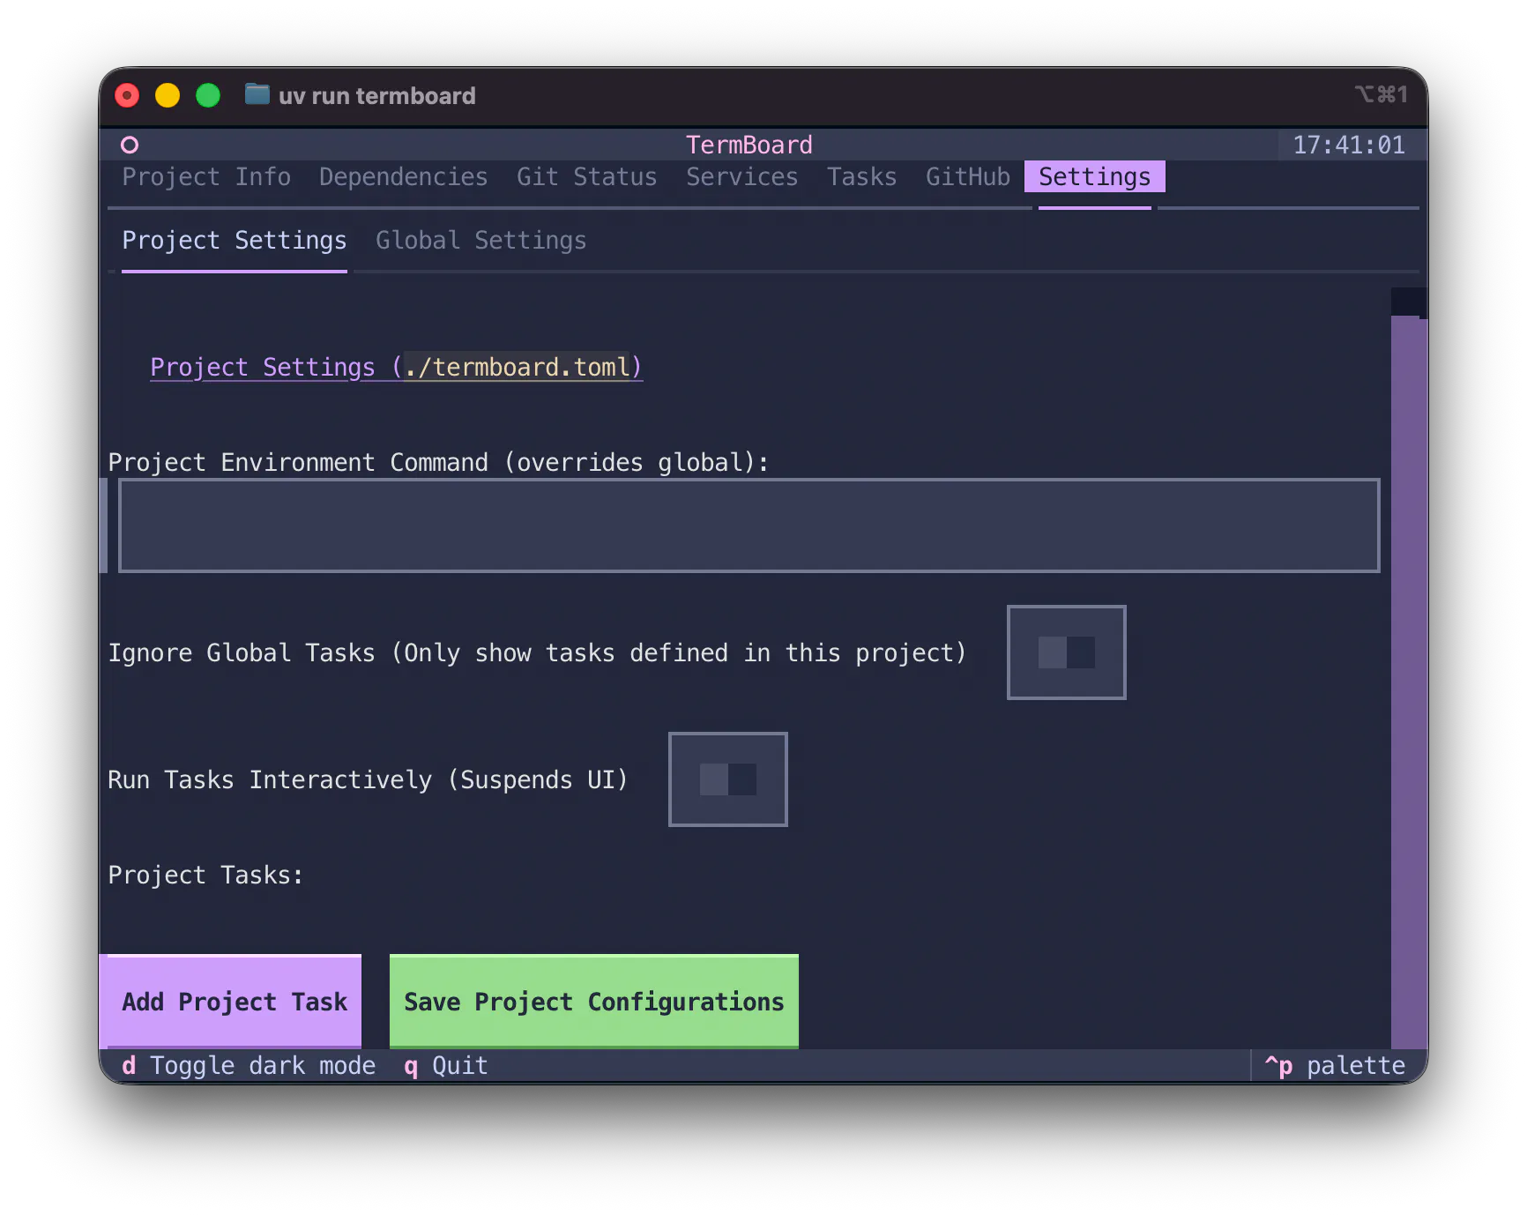The image size is (1527, 1215).
Task: Click the Ignore Global Tasks label text
Action: [537, 652]
